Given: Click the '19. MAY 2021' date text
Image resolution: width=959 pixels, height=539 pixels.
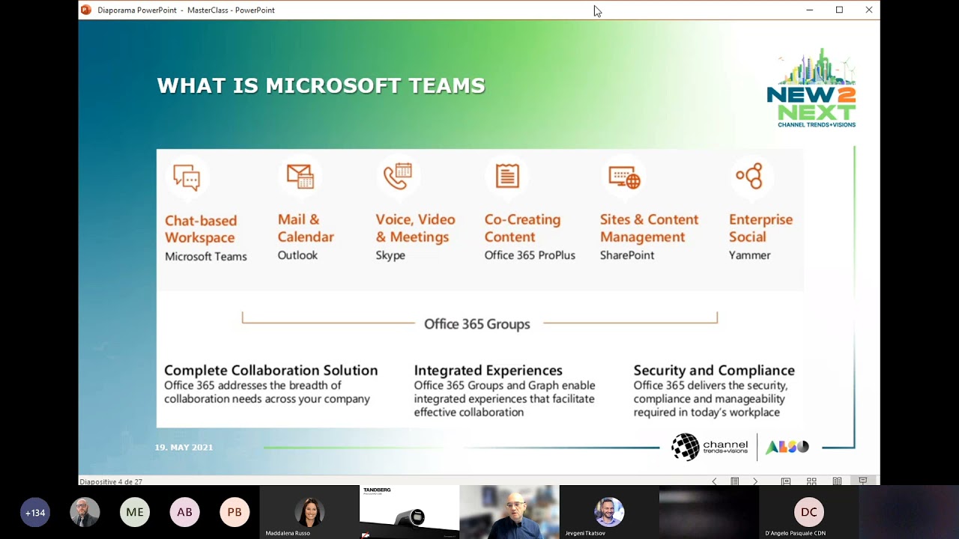Looking at the screenshot, I should click(184, 447).
